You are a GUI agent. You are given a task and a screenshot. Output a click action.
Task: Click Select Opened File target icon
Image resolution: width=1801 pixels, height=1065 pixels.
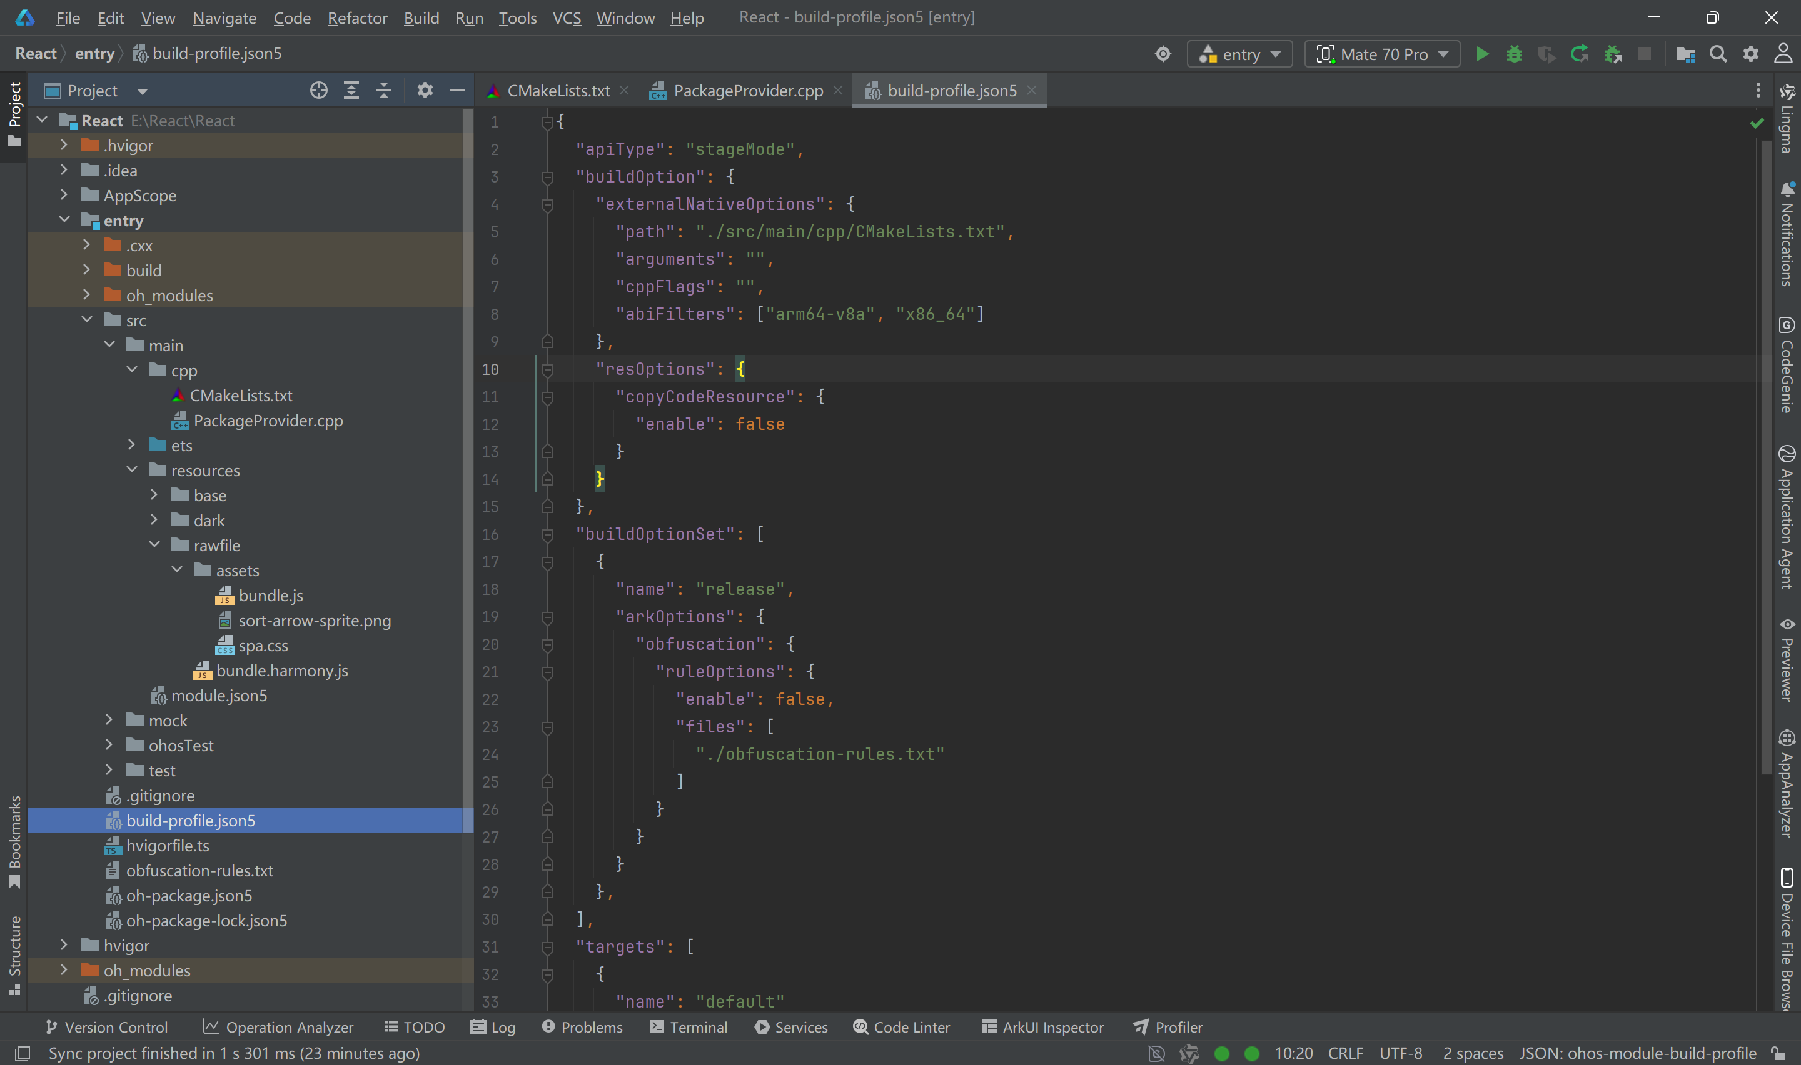coord(318,91)
